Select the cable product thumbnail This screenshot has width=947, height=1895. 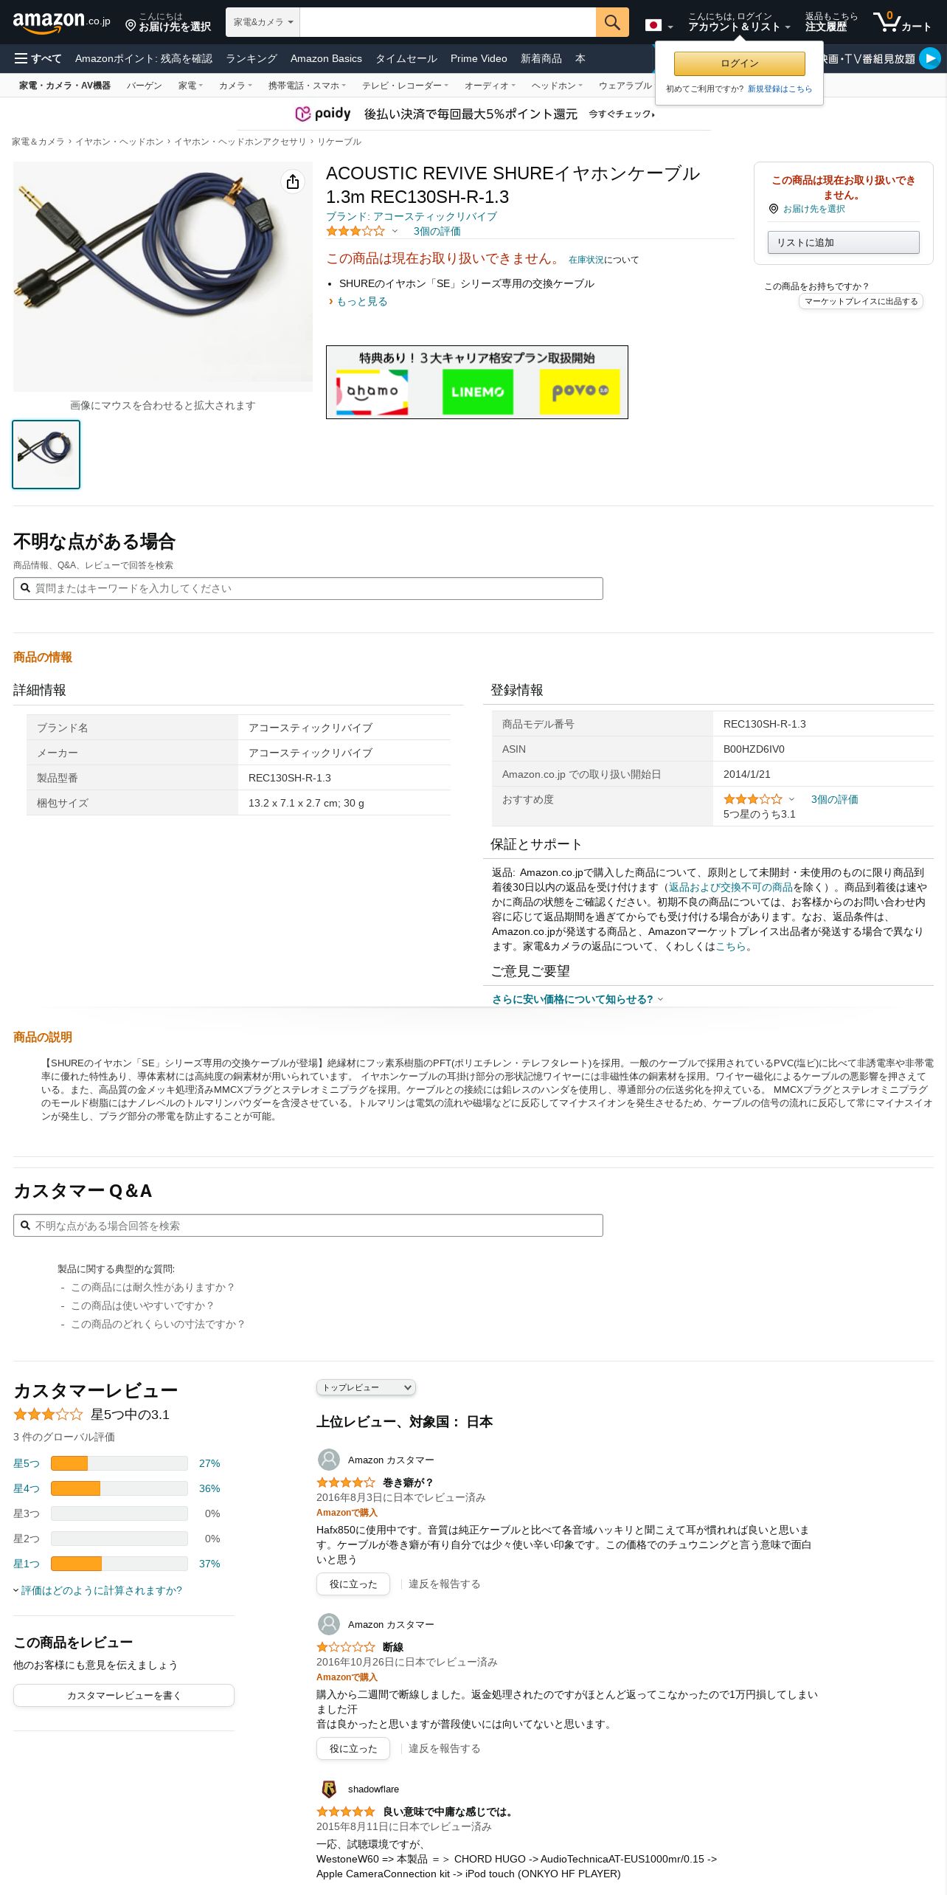coord(46,455)
